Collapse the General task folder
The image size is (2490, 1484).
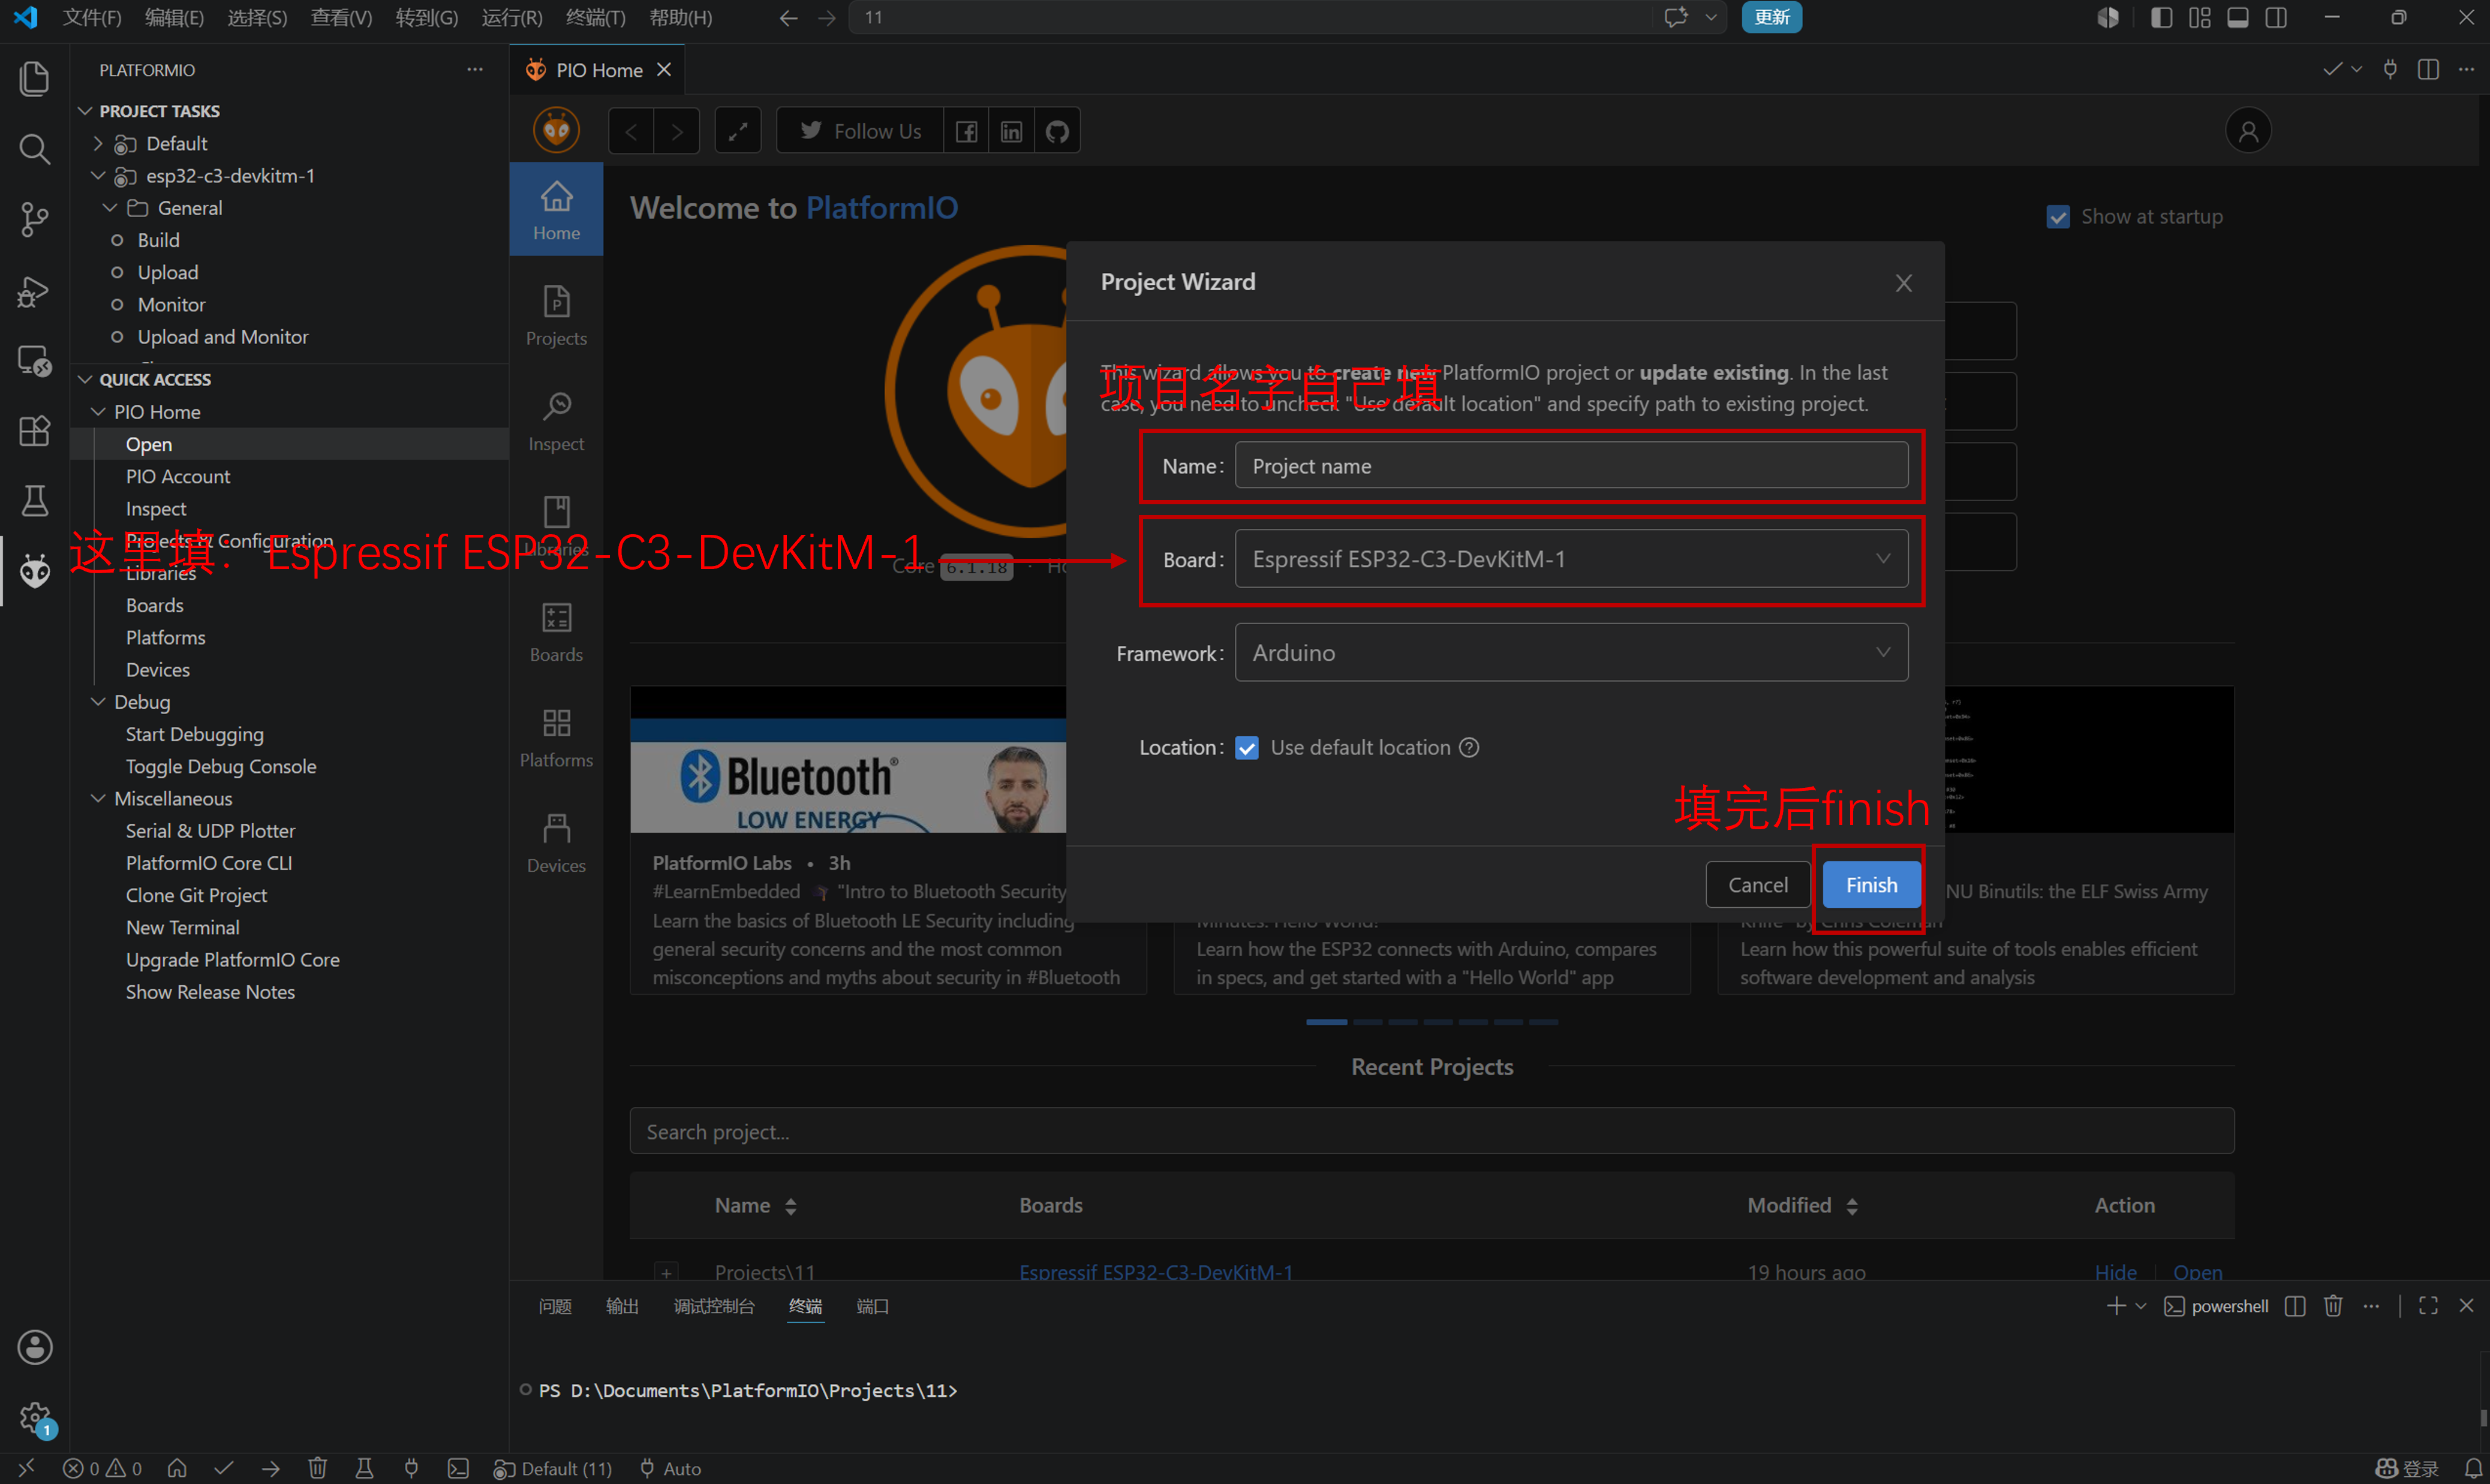110,208
